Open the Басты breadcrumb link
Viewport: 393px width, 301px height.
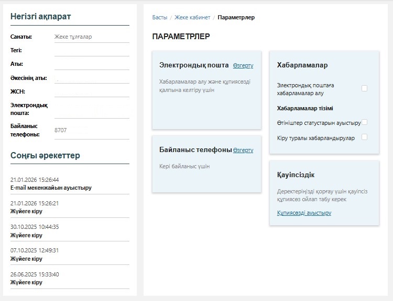(159, 17)
